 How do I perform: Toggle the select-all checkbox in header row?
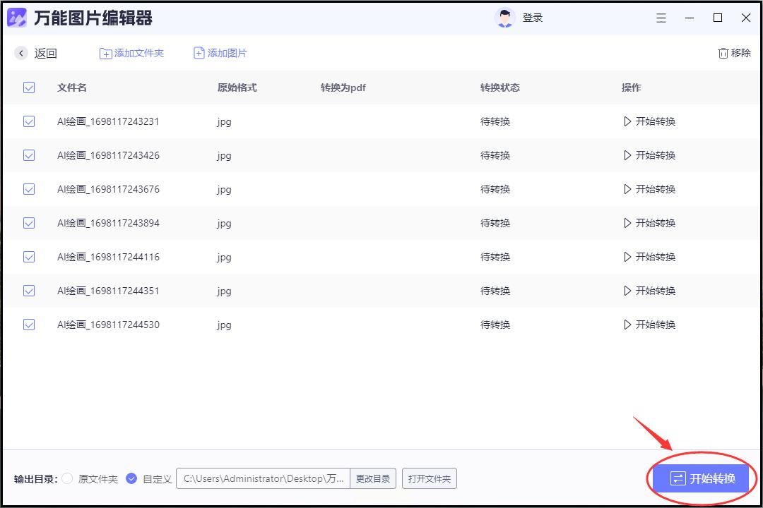29,87
